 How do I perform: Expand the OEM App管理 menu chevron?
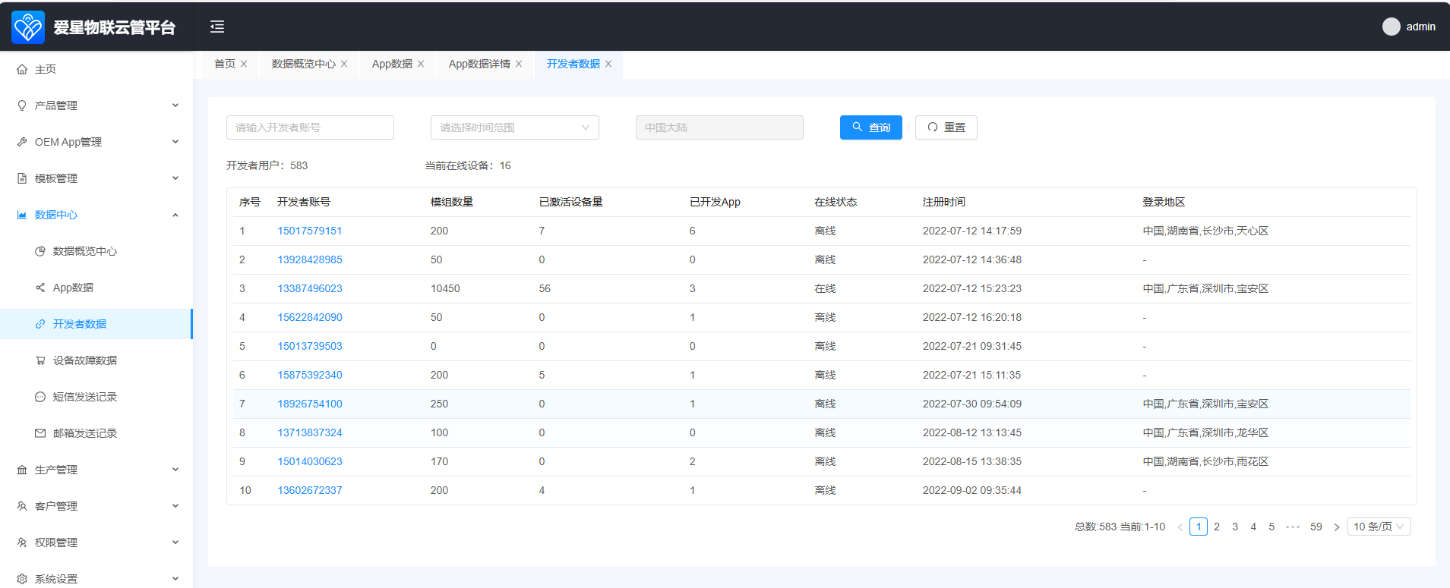[175, 142]
